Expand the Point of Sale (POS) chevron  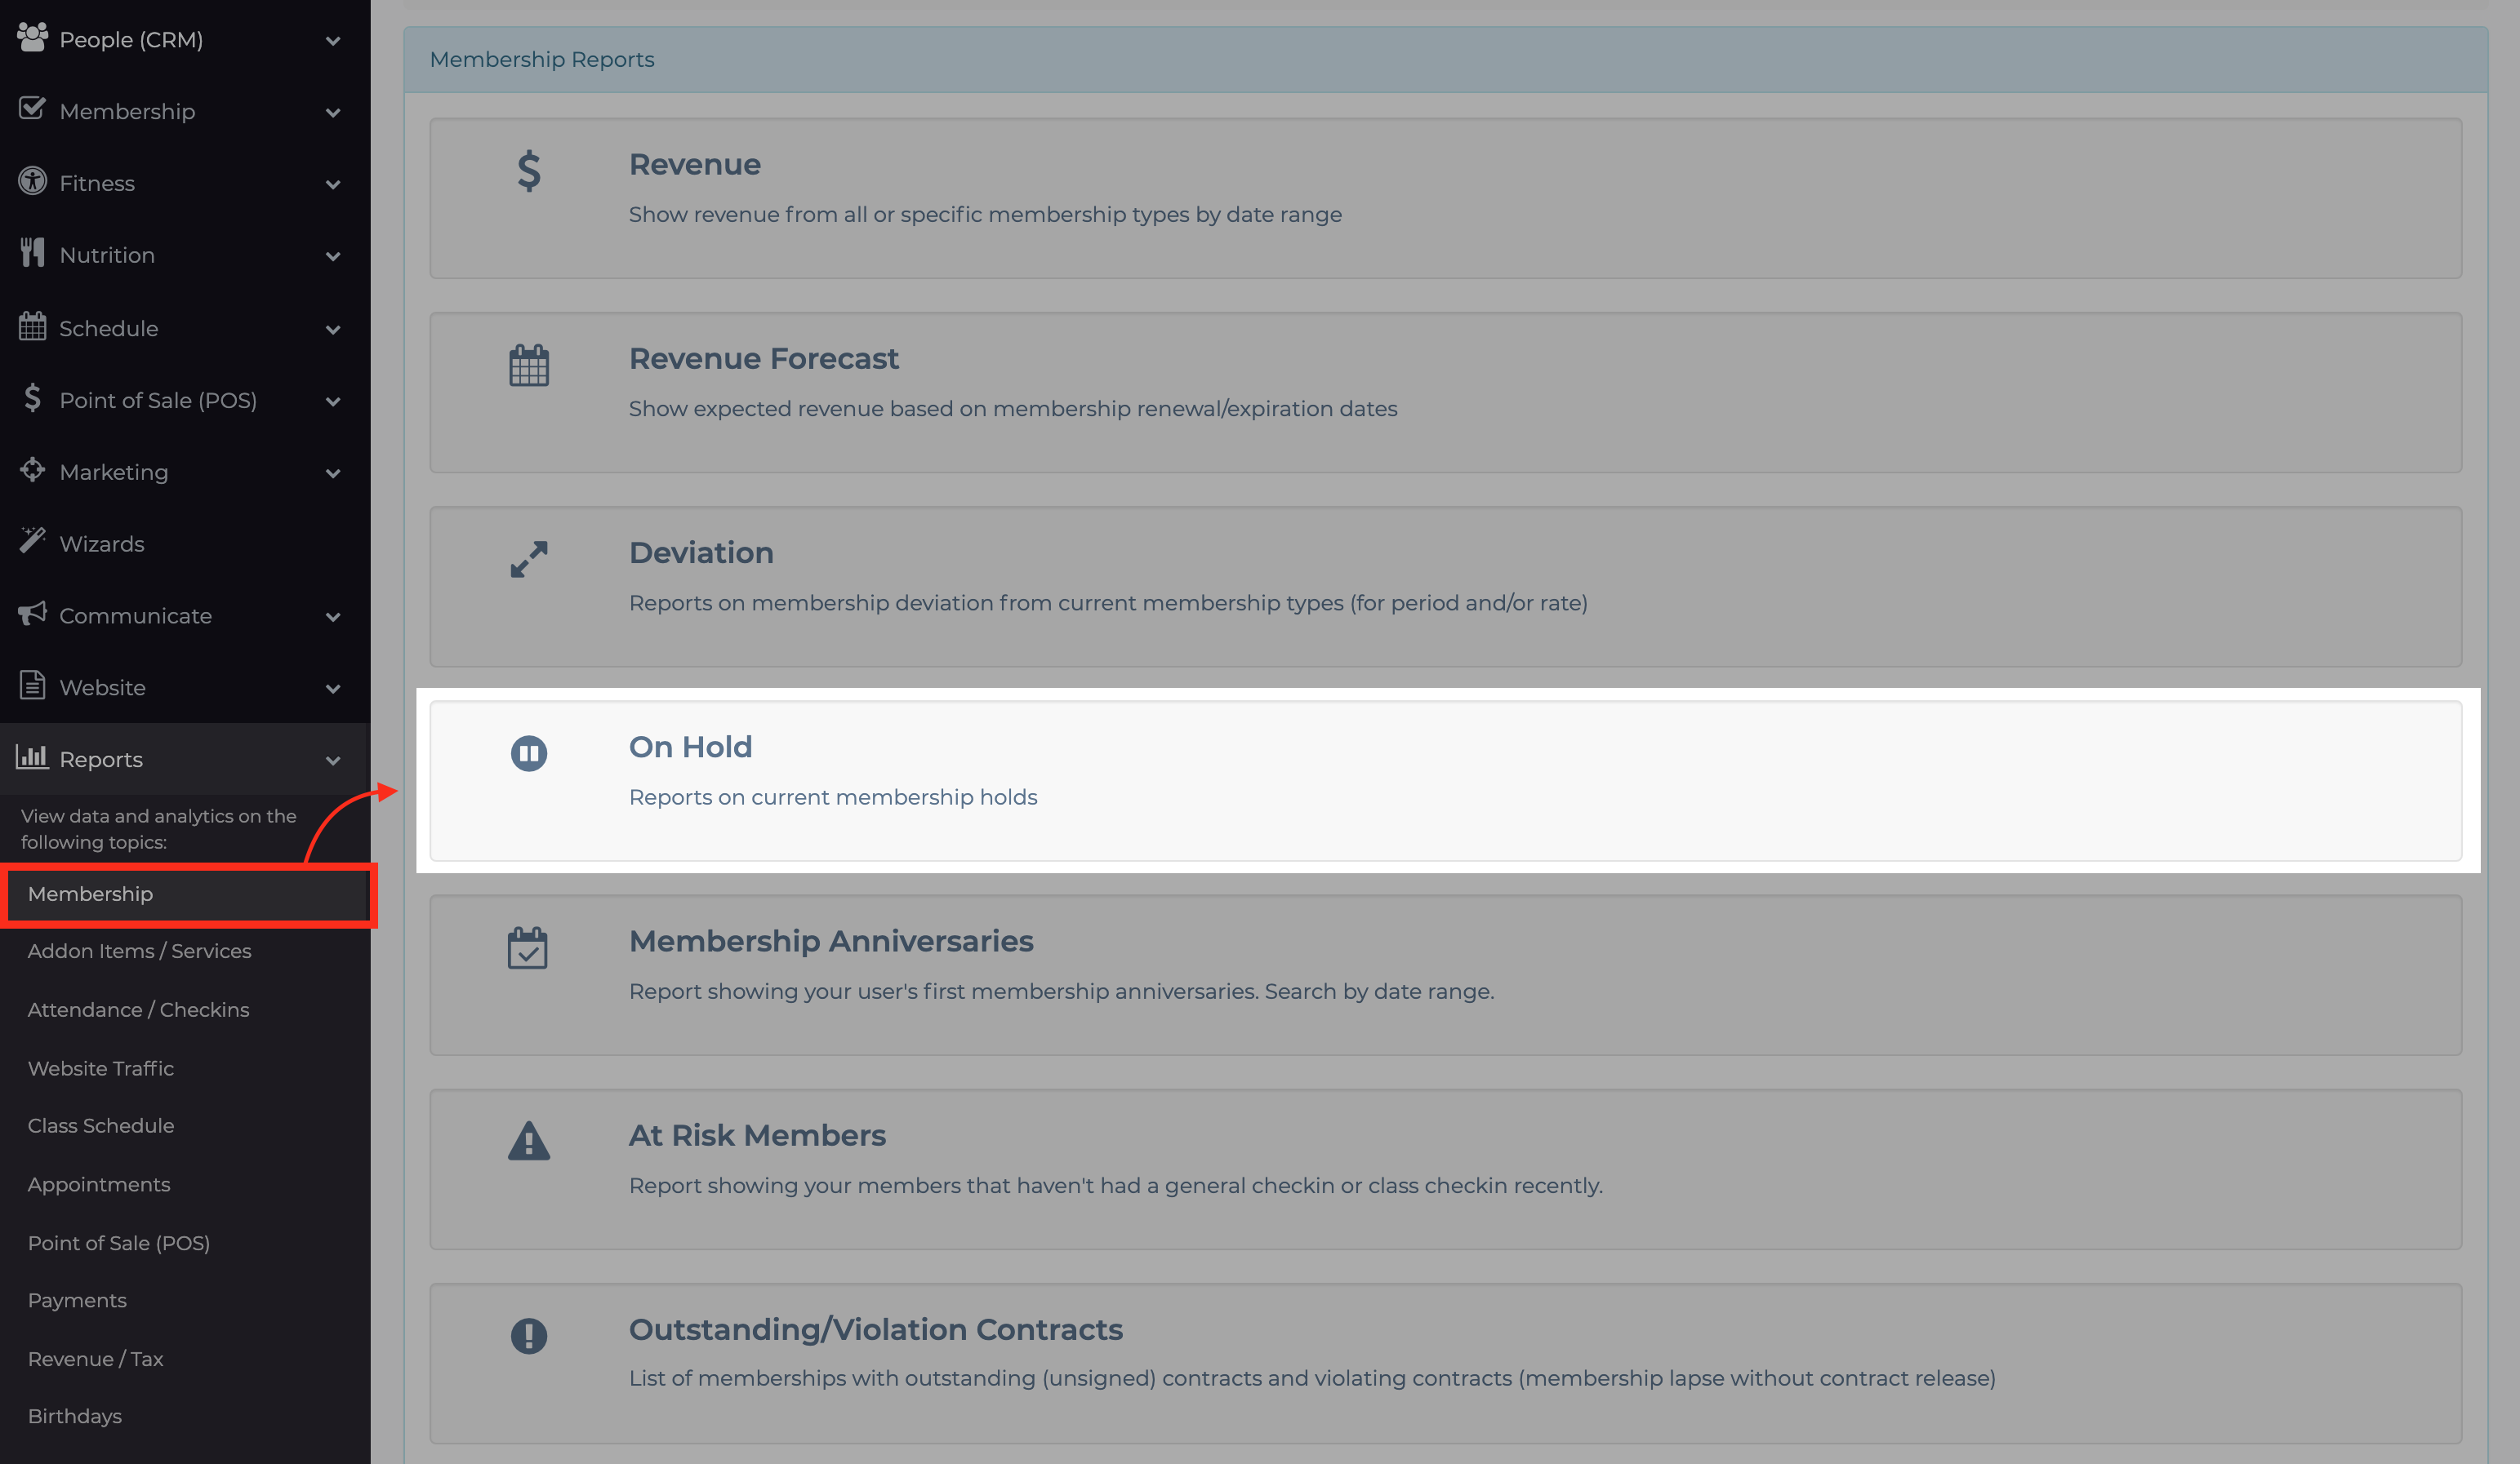click(x=333, y=401)
